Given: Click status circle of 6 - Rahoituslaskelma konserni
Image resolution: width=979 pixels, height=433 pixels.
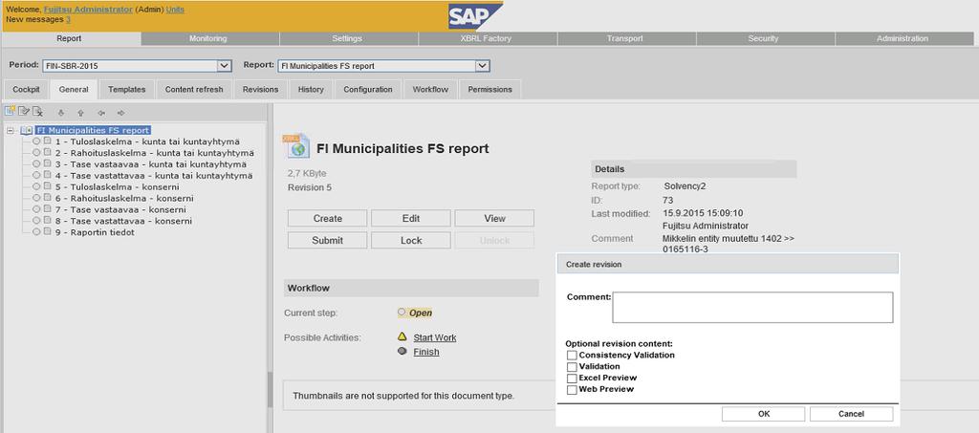Looking at the screenshot, I should (x=37, y=198).
